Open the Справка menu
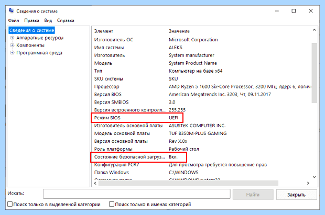Screen dimensions: 325x215 (66, 20)
